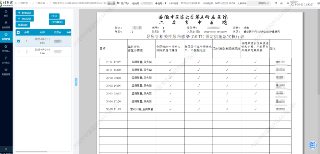
Task: Check the checkbox for record 2
Action: point(19,51)
